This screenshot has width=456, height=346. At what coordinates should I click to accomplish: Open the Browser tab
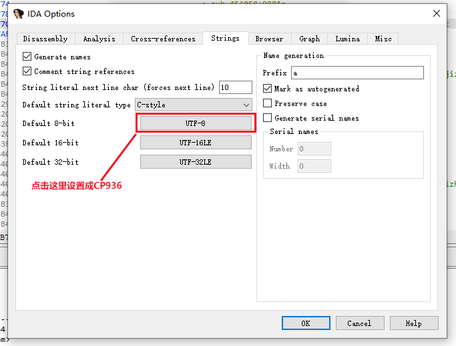tap(269, 39)
